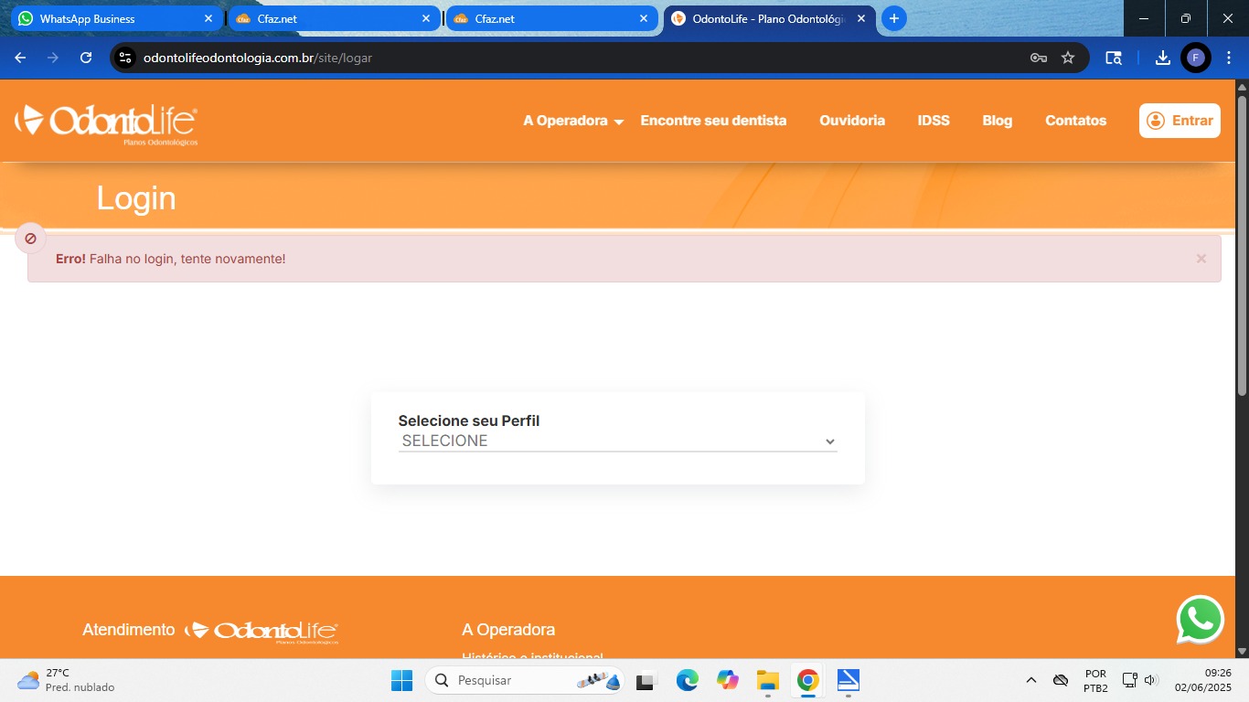Open a new browser tab

point(894,18)
